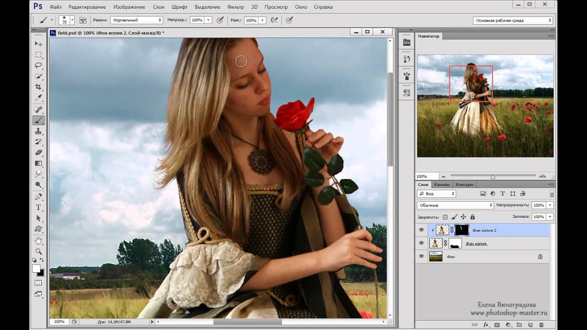
Task: Switch to the Контуры tab
Action: pos(465,184)
